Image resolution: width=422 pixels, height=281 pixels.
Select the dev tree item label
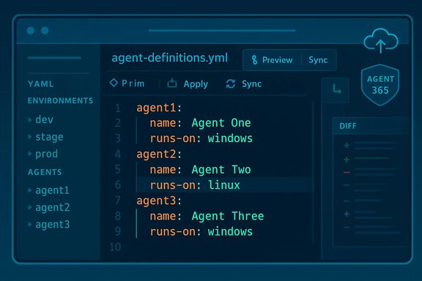click(x=45, y=120)
